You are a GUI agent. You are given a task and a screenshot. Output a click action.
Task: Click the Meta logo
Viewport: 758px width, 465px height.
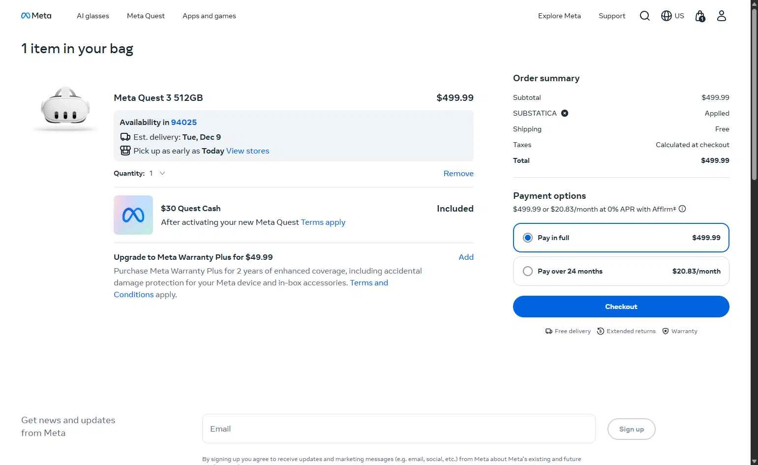coord(36,16)
